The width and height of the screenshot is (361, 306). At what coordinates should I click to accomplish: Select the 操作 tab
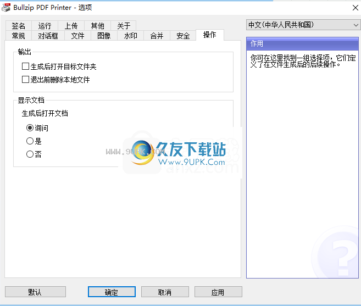[210, 35]
